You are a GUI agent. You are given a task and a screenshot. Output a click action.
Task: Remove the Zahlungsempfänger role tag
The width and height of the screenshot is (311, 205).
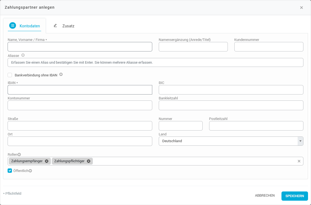tap(47, 161)
